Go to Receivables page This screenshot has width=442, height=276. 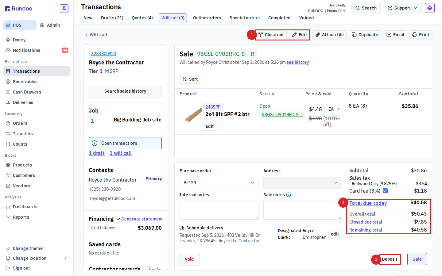pos(25,82)
